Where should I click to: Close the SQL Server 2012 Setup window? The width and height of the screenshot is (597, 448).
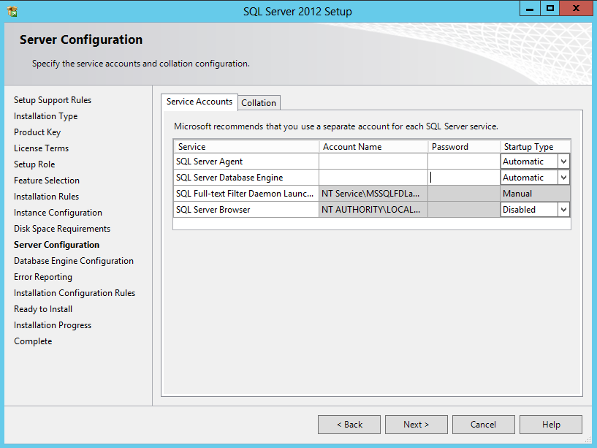[576, 8]
